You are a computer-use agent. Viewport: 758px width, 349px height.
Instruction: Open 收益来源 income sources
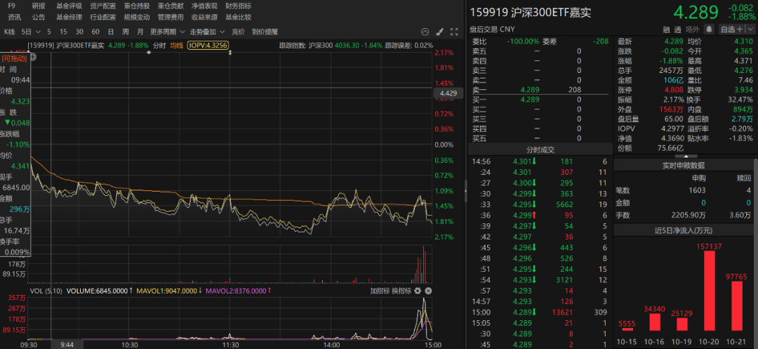[204, 17]
